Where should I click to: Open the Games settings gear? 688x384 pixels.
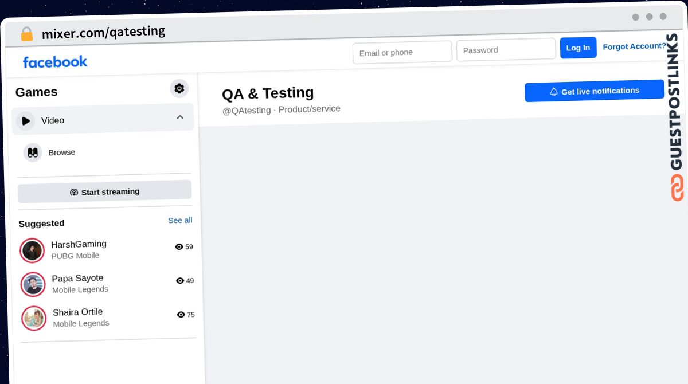[x=179, y=88]
